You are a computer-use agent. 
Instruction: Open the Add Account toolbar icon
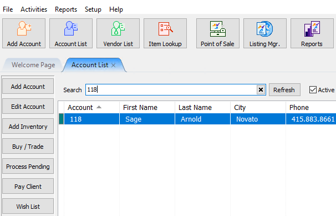click(24, 33)
